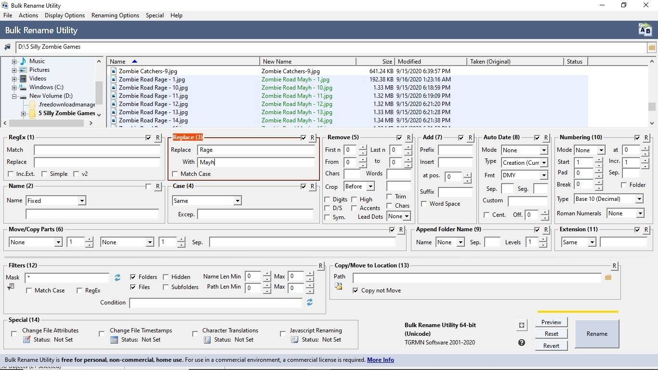
Task: Open the Special menu
Action: click(155, 15)
